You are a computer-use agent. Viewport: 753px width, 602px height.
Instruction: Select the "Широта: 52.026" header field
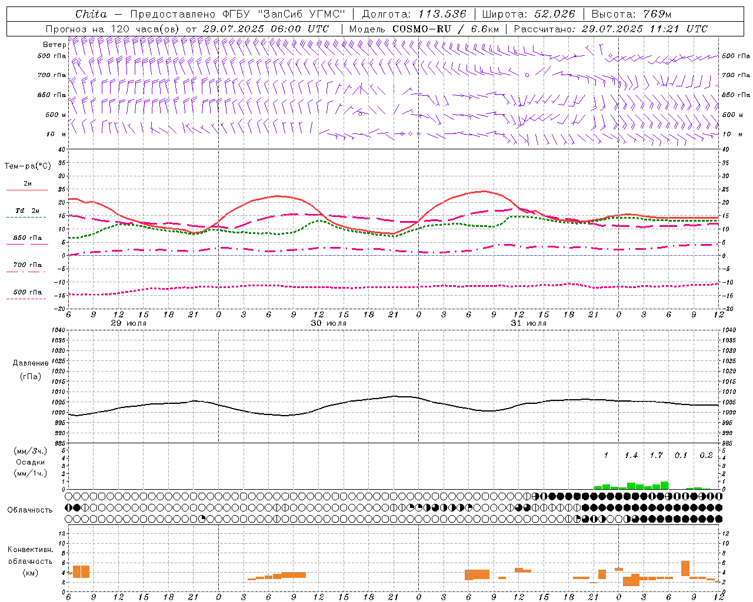tap(528, 14)
